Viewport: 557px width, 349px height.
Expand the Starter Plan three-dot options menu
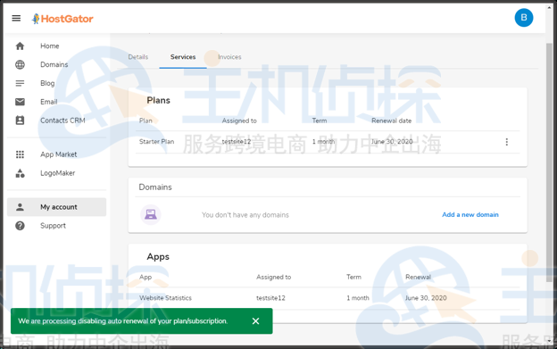pyautogui.click(x=506, y=142)
